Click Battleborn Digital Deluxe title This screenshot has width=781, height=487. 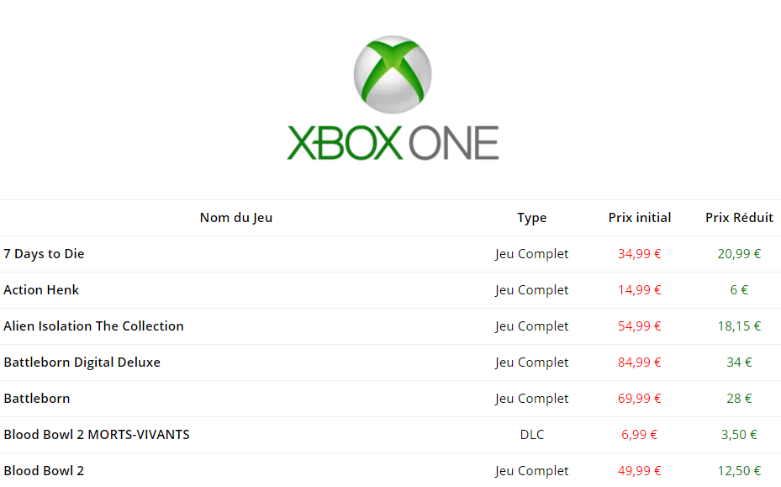[x=82, y=363]
